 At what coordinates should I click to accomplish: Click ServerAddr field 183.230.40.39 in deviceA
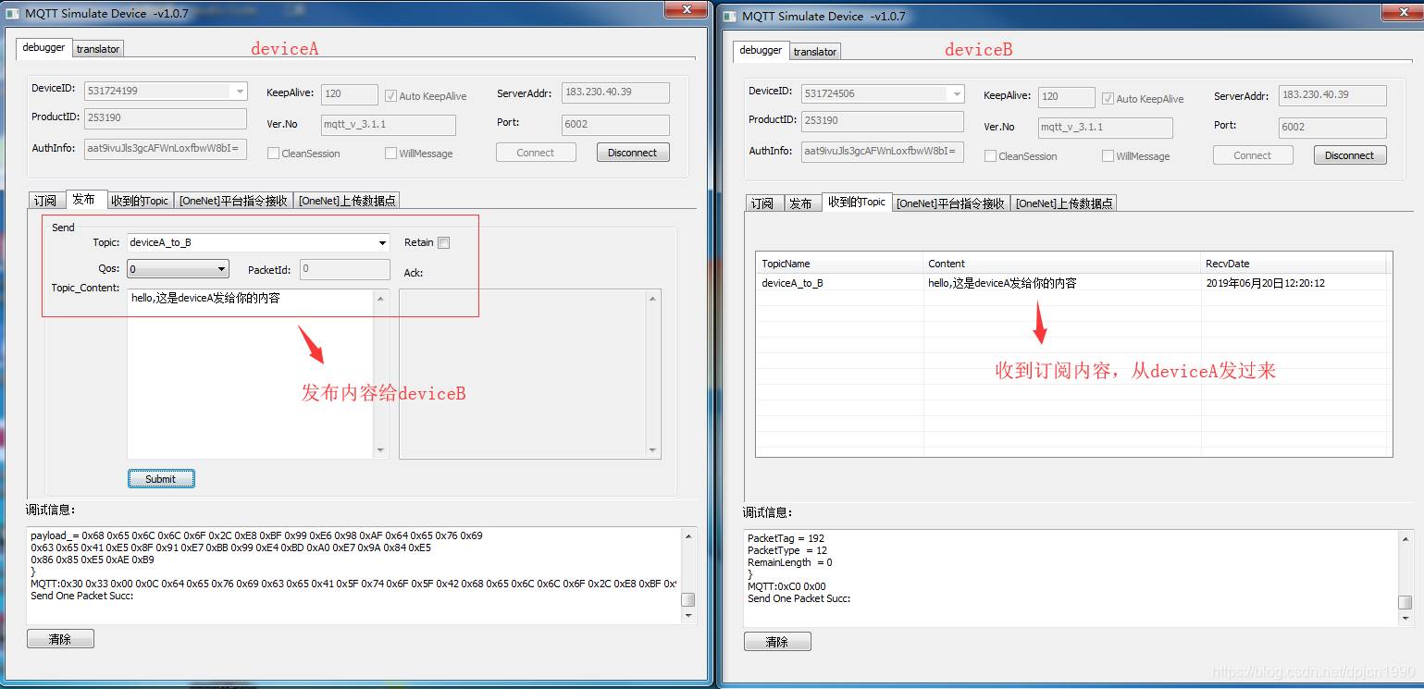click(615, 92)
